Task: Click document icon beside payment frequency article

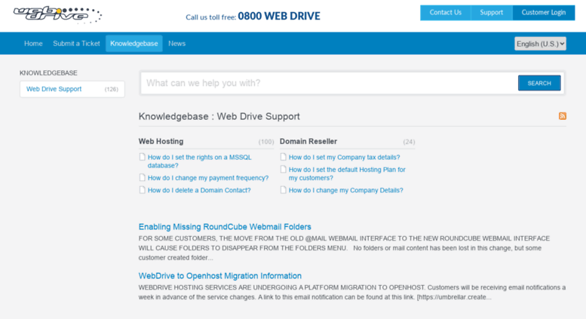Action: [x=142, y=177]
